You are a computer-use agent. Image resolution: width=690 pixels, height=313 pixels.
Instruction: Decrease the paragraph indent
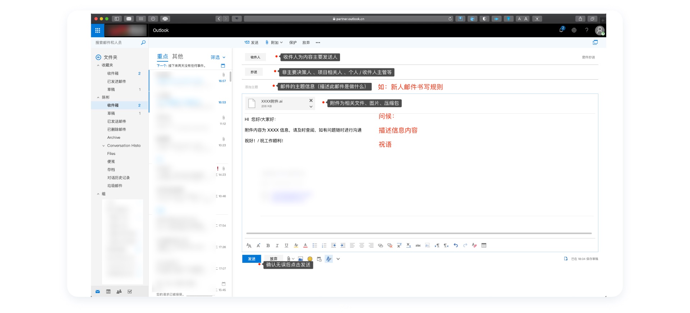tap(333, 246)
